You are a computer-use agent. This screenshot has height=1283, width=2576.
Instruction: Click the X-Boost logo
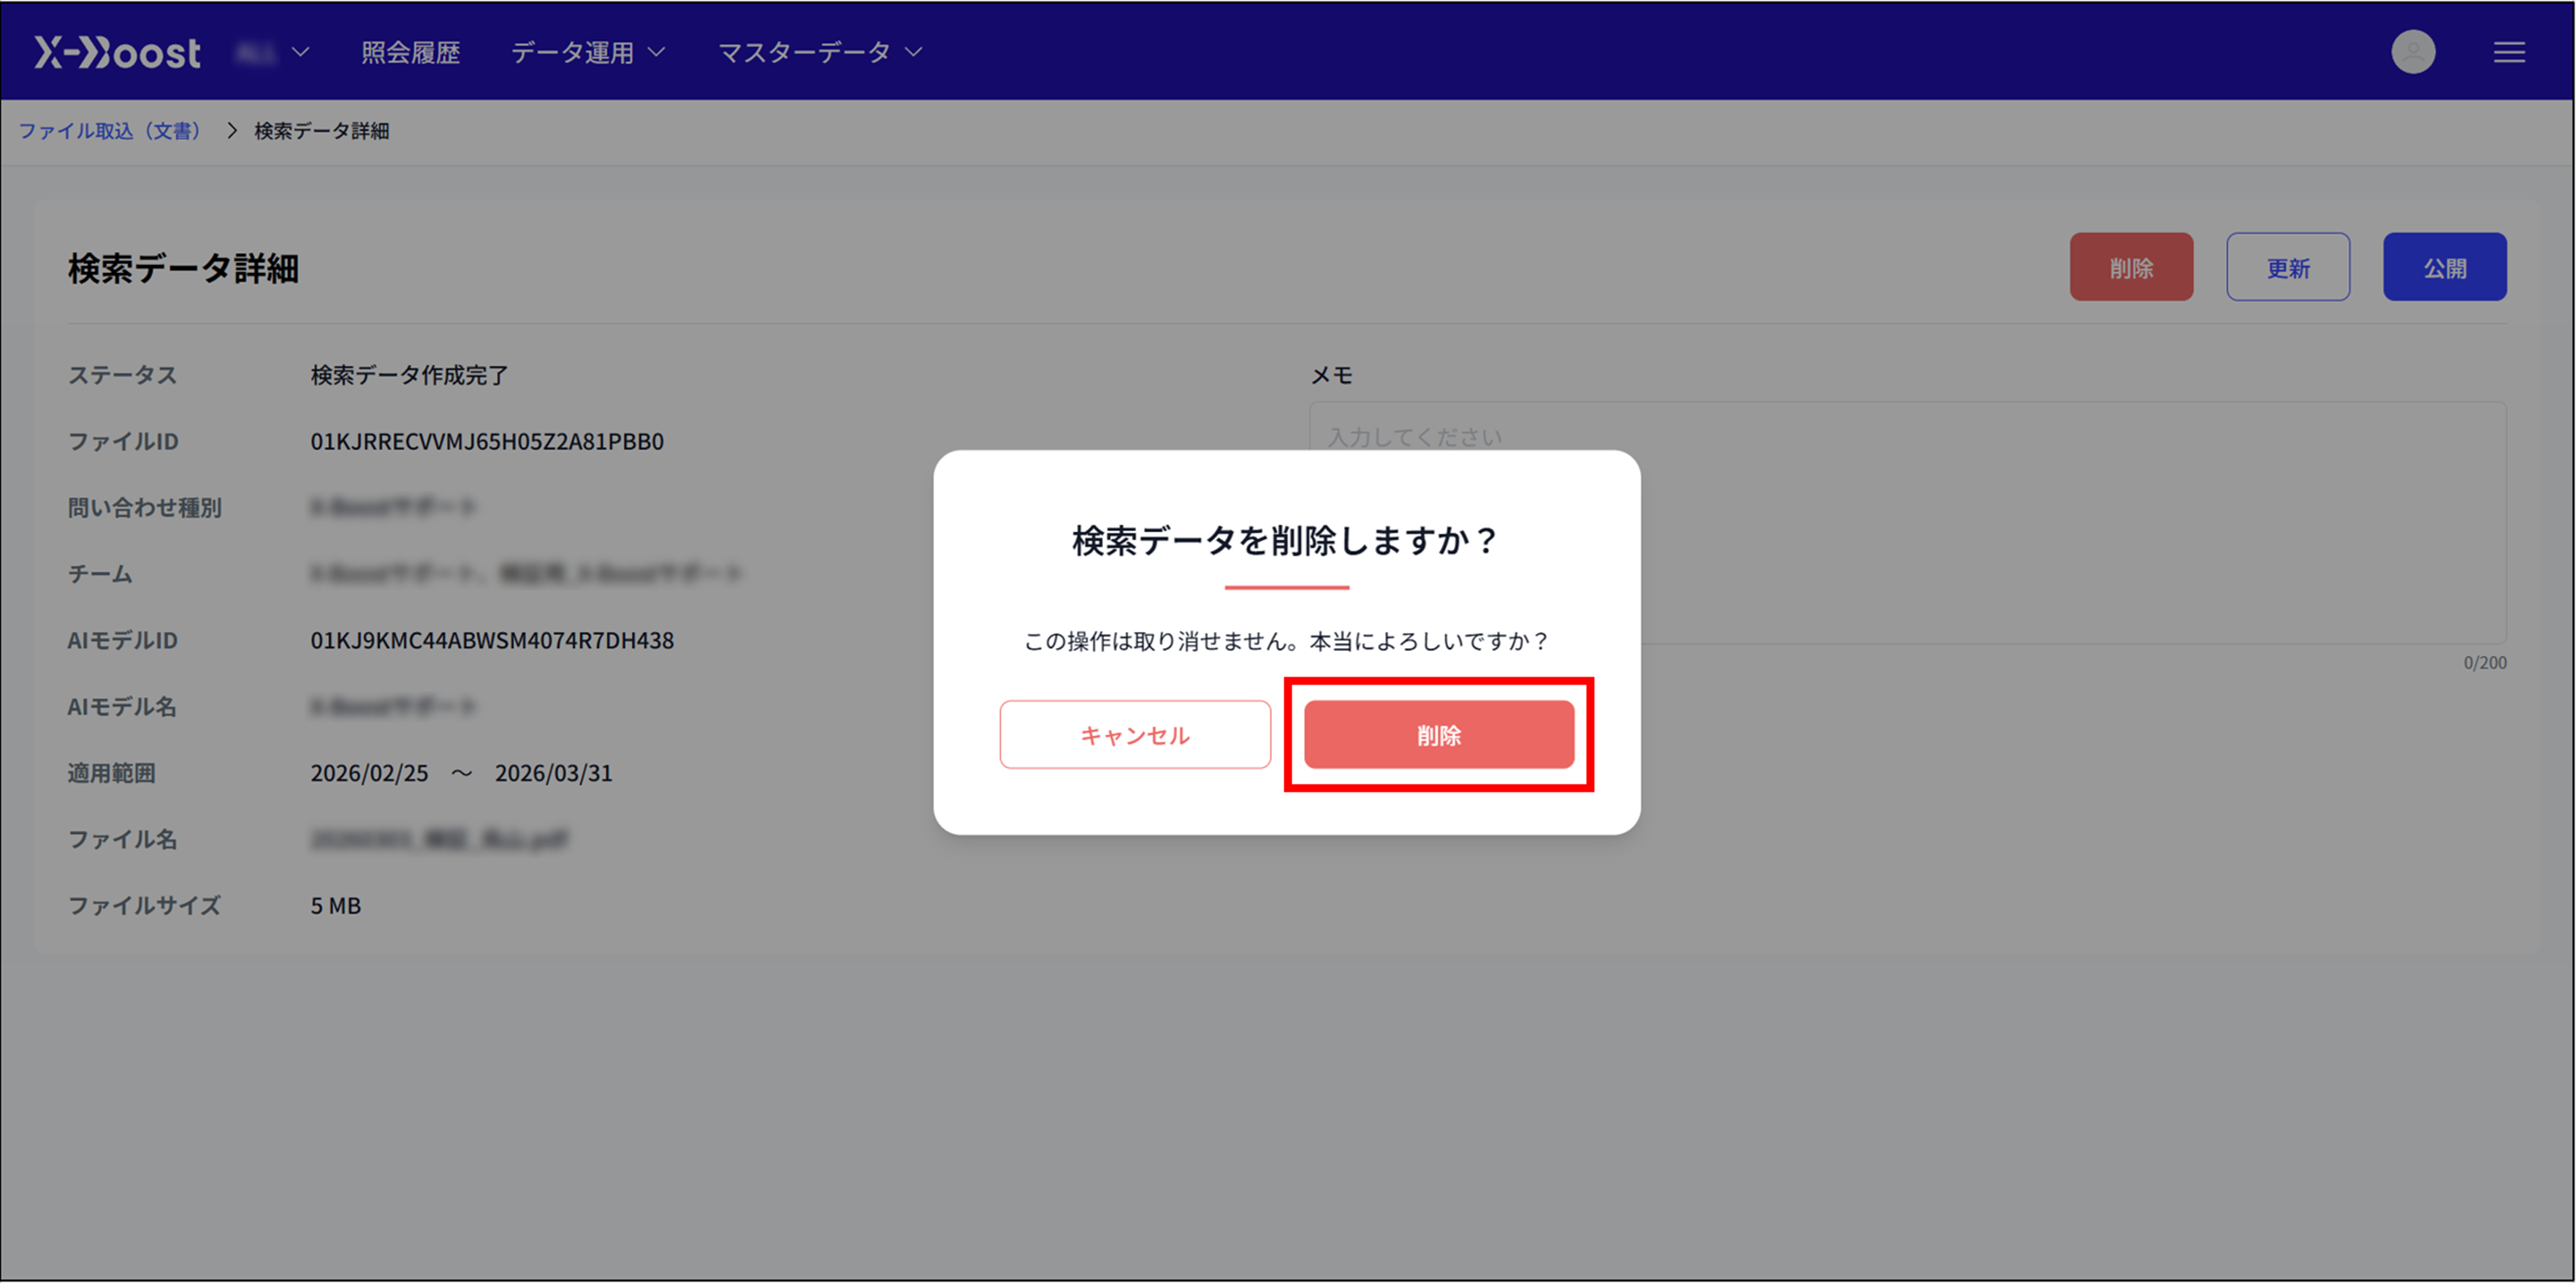[x=117, y=52]
